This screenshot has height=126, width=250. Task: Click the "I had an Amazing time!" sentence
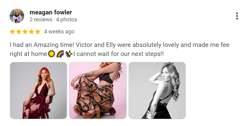(42, 45)
